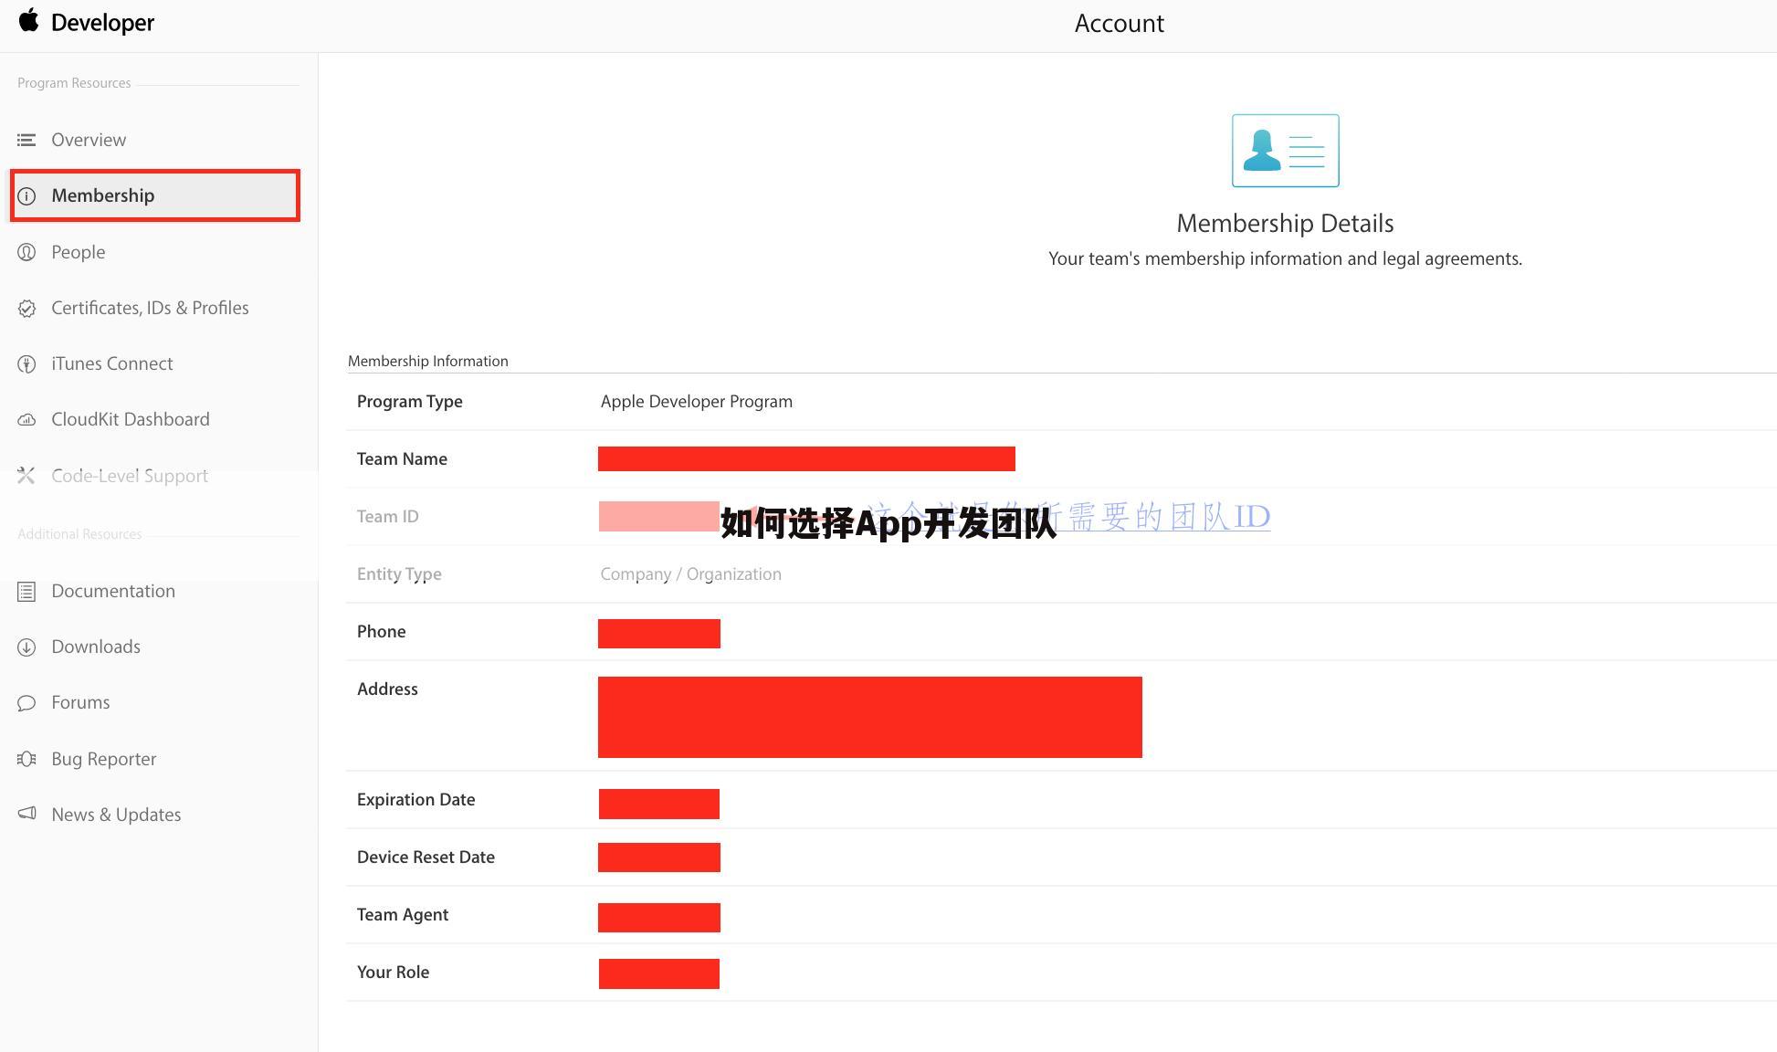Open News & Updates
The width and height of the screenshot is (1777, 1052).
[116, 815]
